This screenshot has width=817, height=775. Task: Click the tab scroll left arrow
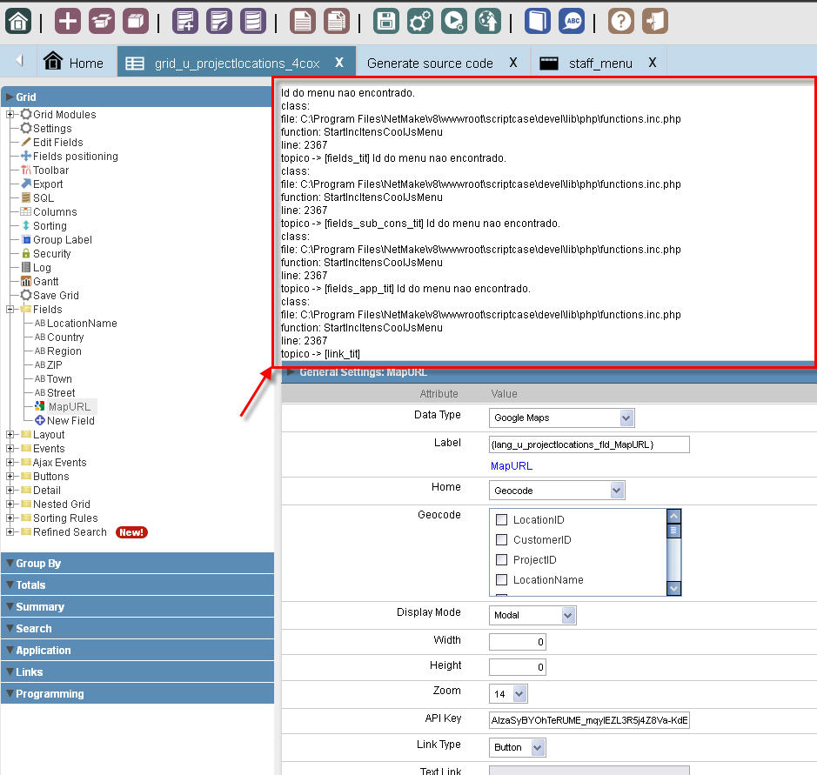20,61
